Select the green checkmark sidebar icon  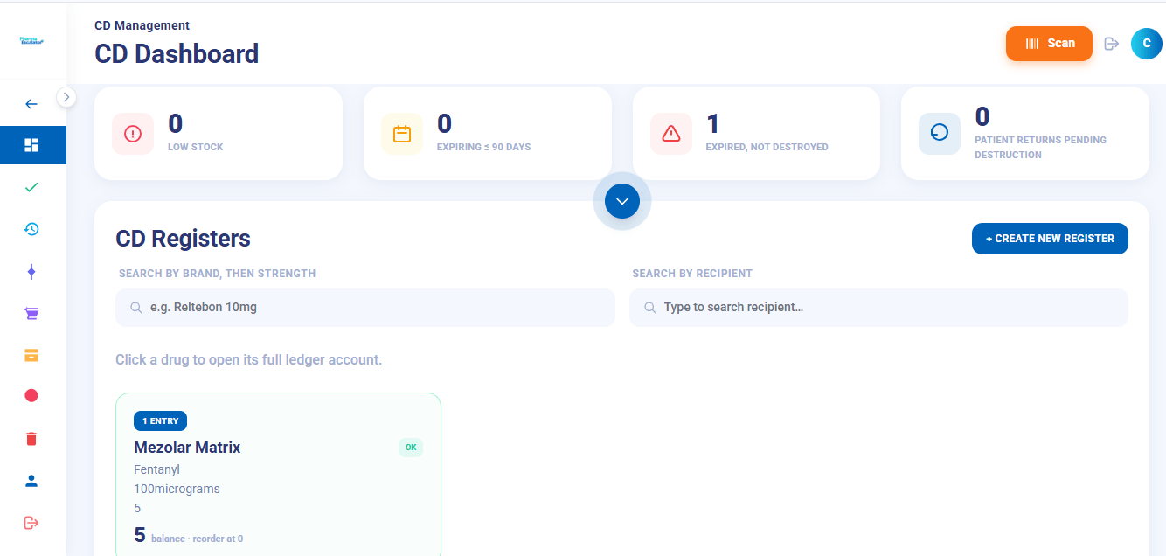click(31, 187)
